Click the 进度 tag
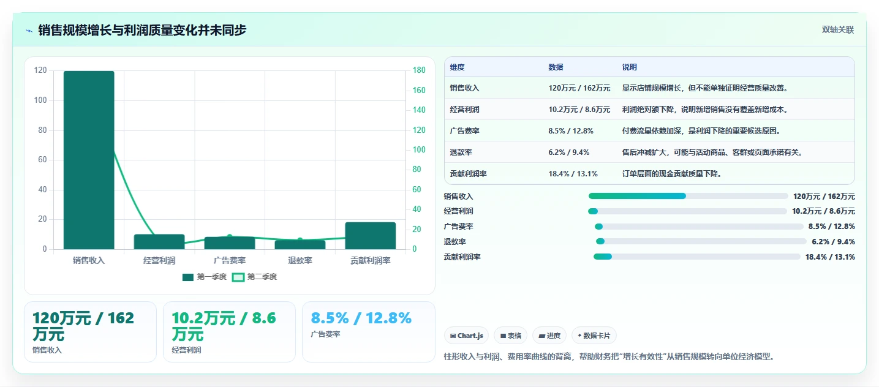The width and height of the screenshot is (879, 387). (549, 336)
